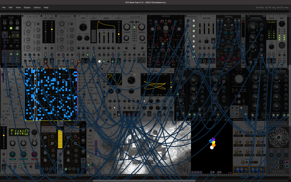The image size is (291, 182).
Task: Open the USB AUDIO device display
Action: tap(271, 22)
